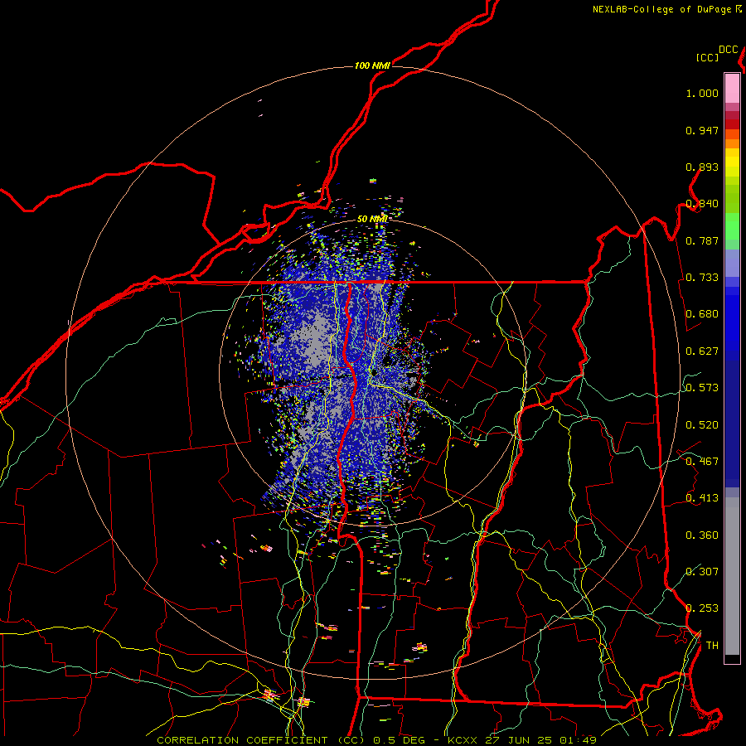The width and height of the screenshot is (746, 746).
Task: Click the 0.787 scale value
Action: point(702,240)
